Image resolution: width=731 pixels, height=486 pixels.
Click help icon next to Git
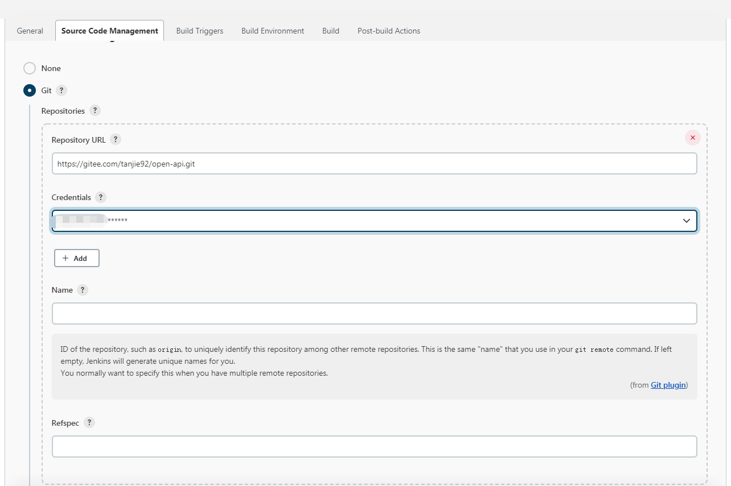[x=61, y=90]
